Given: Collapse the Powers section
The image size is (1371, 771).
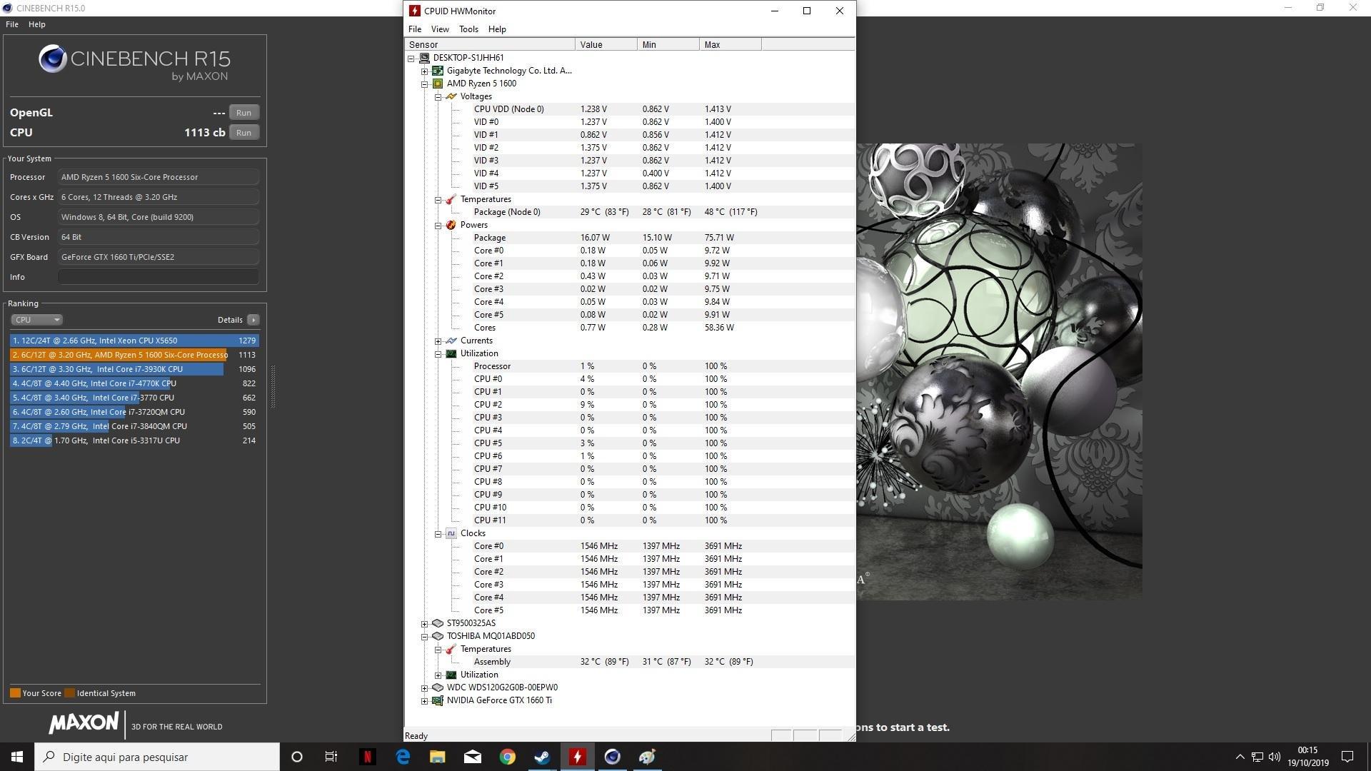Looking at the screenshot, I should click(438, 226).
